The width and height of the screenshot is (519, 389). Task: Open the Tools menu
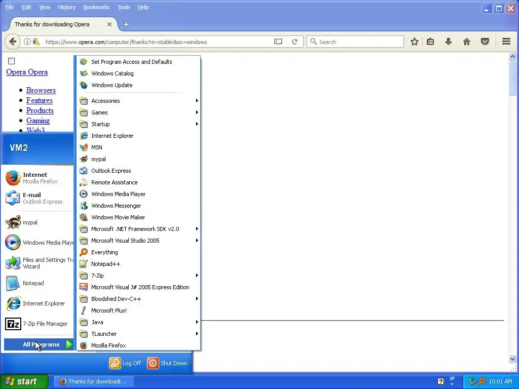tap(124, 7)
